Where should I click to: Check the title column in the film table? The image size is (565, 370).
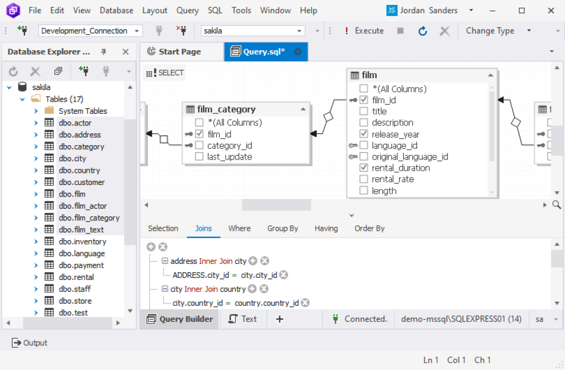click(363, 110)
